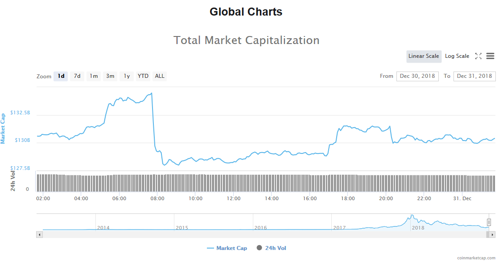Viewport: 503px width, 266px height.
Task: Select the 7d zoom range
Action: [77, 76]
